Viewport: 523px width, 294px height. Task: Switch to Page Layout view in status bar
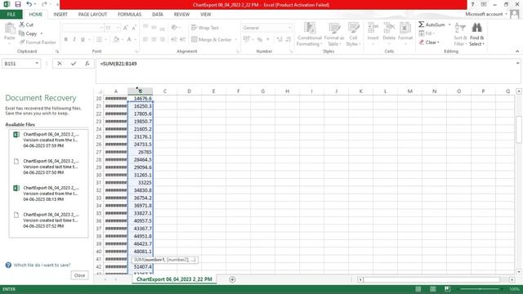click(432, 289)
